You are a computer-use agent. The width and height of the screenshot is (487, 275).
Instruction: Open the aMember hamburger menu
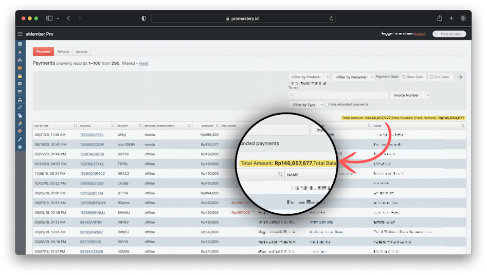20,34
